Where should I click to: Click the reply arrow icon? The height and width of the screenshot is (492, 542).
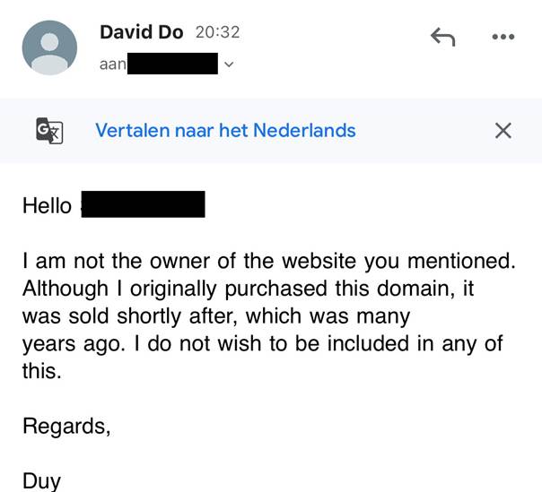coord(442,36)
